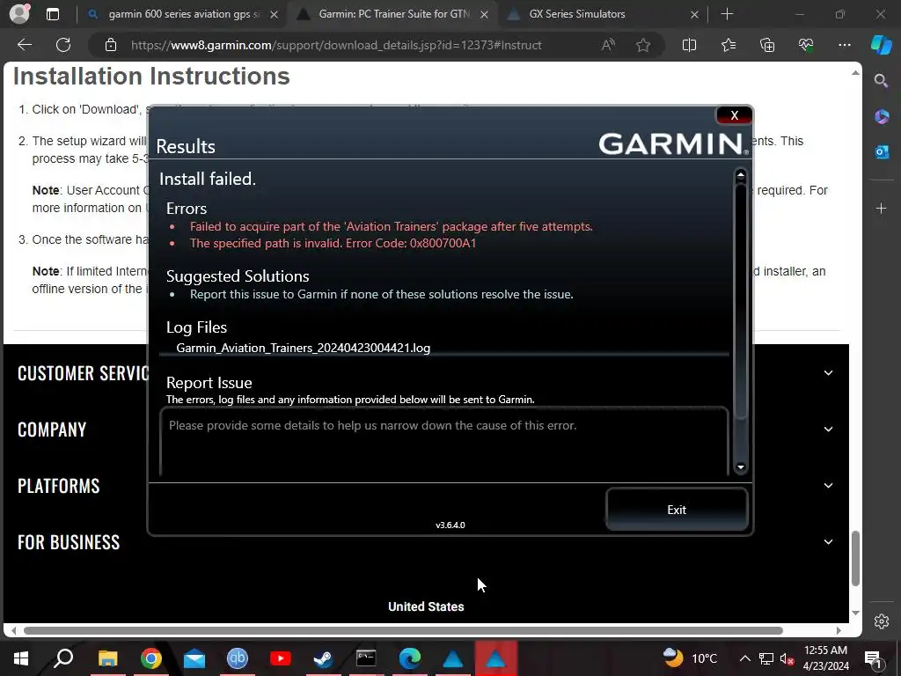Select the highlighted Garmin installer taskbar icon

point(496,658)
